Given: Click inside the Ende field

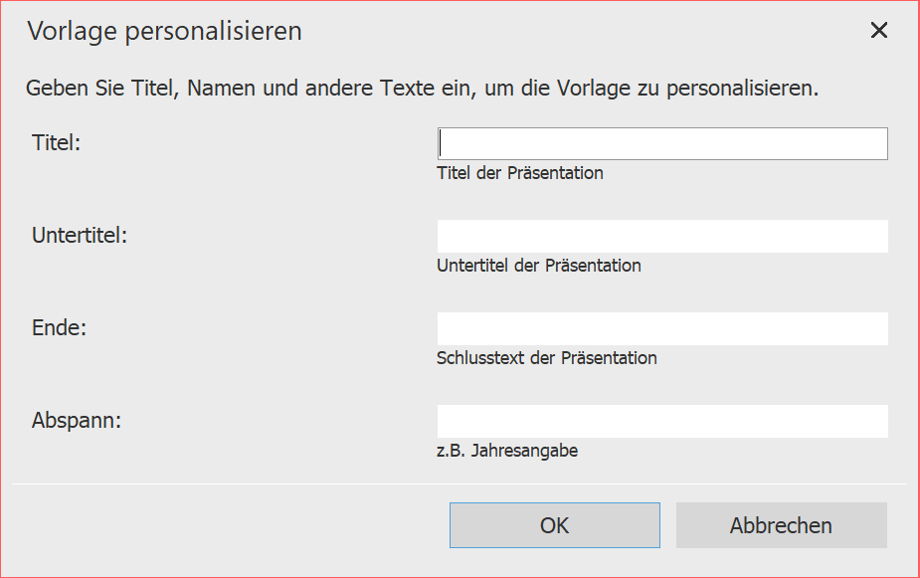Looking at the screenshot, I should (x=661, y=328).
